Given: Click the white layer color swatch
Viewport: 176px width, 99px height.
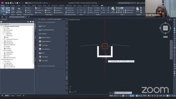Looking at the screenshot, I should point(122,8).
